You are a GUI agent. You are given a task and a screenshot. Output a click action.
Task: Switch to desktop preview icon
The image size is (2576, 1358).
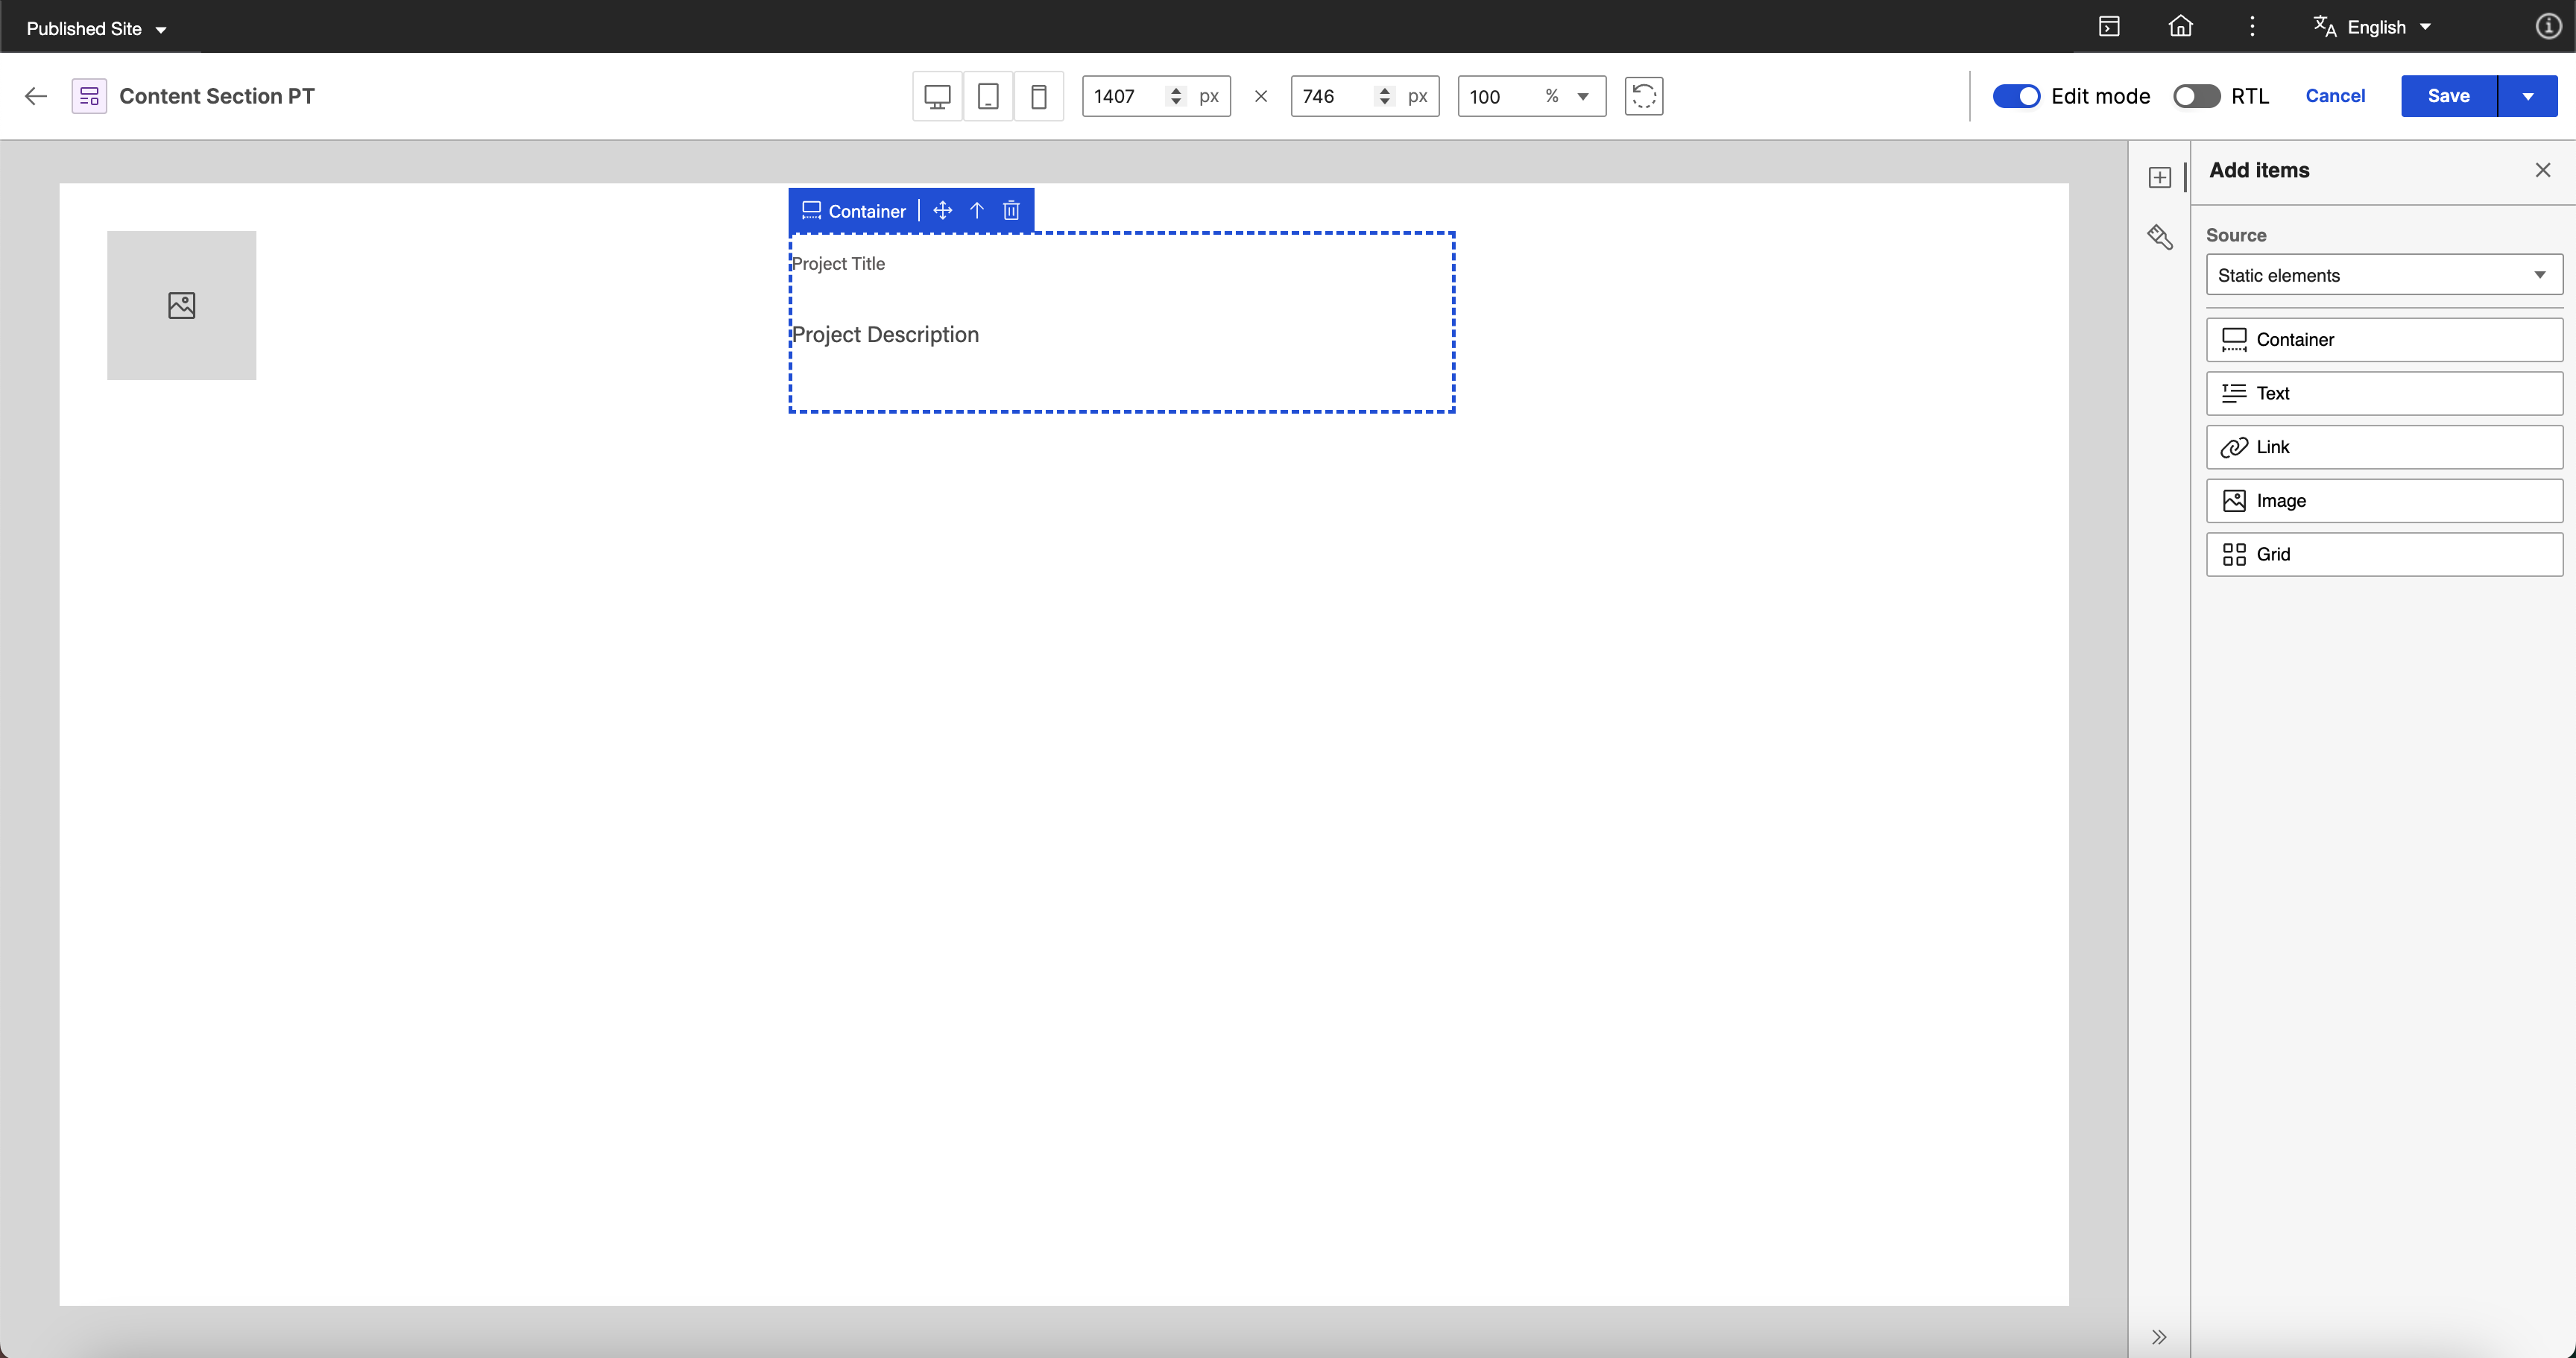(x=937, y=96)
